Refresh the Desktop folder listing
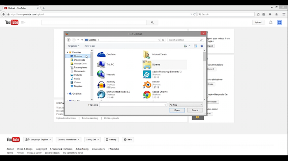 click(x=163, y=40)
